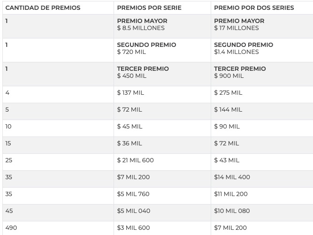Click the $ 45 MIL cell
The height and width of the screenshot is (235, 313).
click(162, 128)
